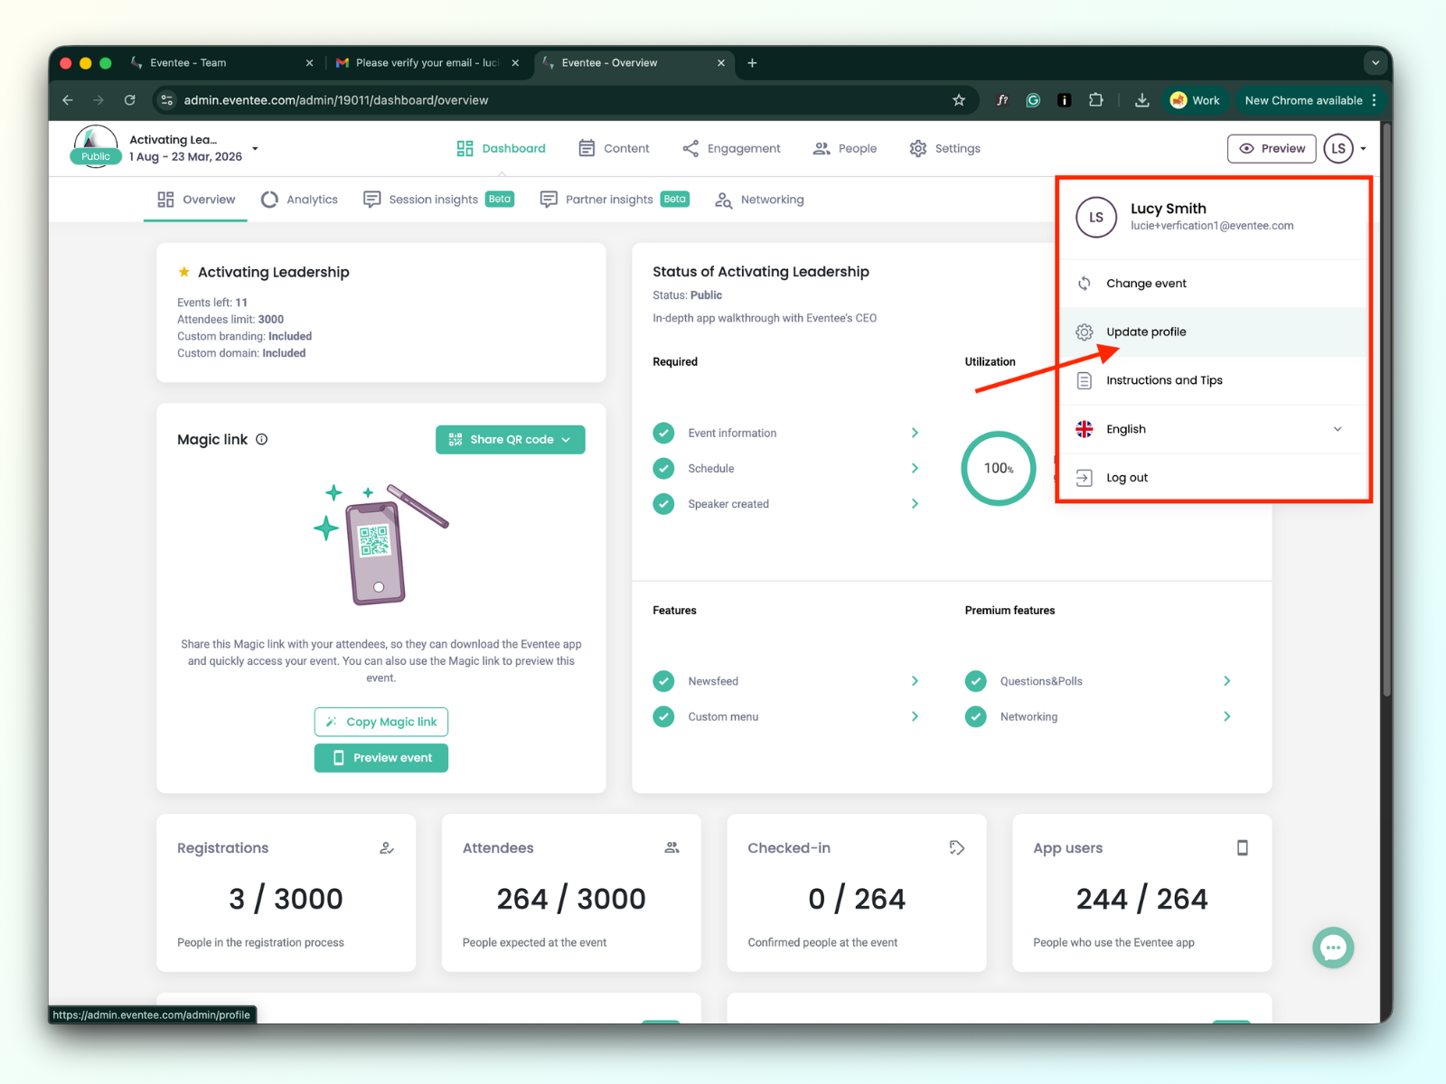The image size is (1446, 1084).
Task: Open the Chrome extensions puzzle icon
Action: (1096, 100)
